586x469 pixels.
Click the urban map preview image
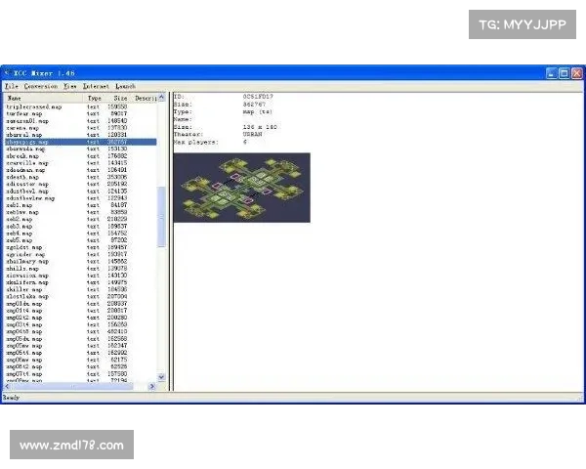point(241,187)
